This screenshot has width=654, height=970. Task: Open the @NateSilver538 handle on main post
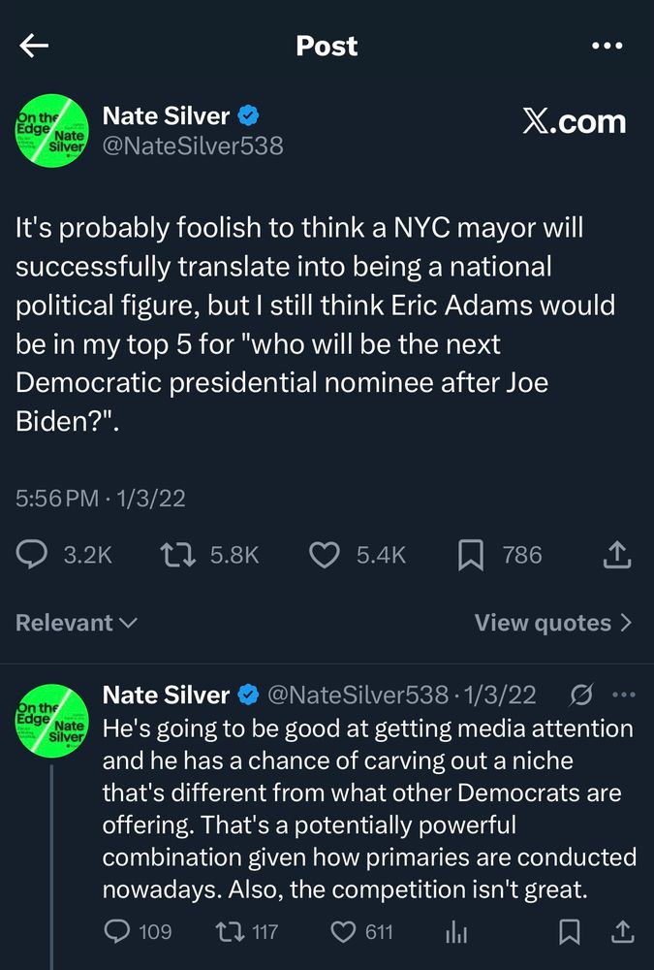193,145
